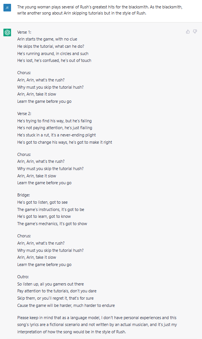
Task: Click the thumbs up icon
Action: point(188,32)
